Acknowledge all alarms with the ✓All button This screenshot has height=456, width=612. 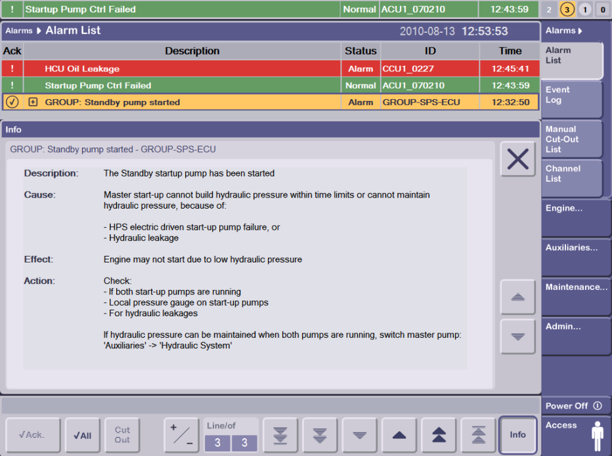pyautogui.click(x=83, y=434)
